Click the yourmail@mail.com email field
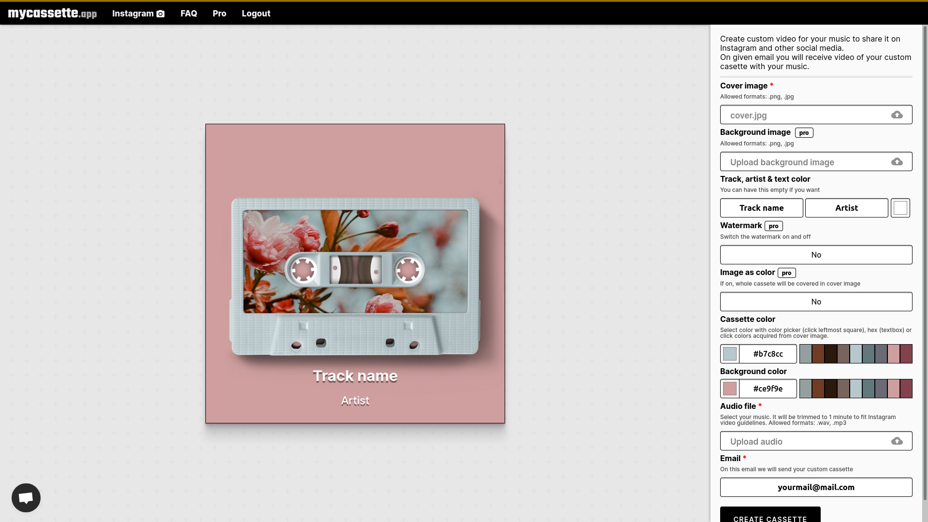 [816, 487]
